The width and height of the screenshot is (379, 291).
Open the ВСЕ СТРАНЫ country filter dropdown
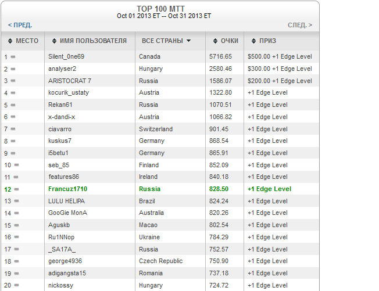click(x=166, y=41)
